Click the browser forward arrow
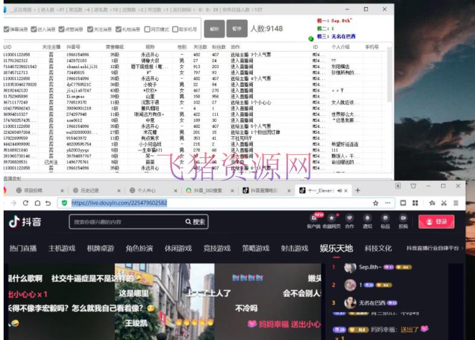 click(x=14, y=203)
